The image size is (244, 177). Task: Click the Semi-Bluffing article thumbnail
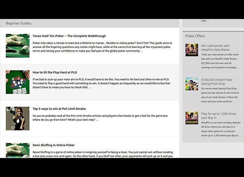point(18,150)
